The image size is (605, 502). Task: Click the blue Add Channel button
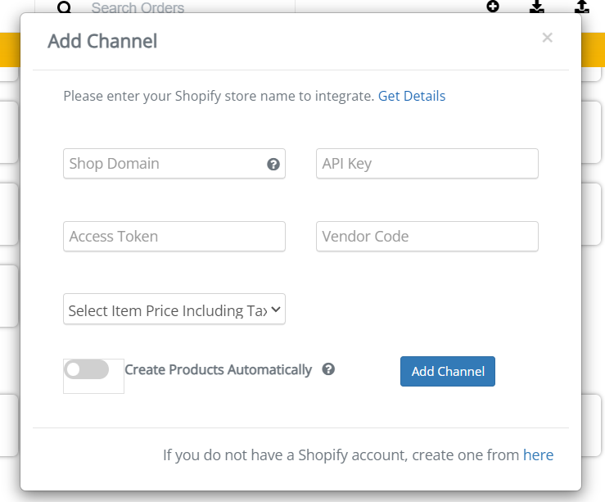point(448,371)
